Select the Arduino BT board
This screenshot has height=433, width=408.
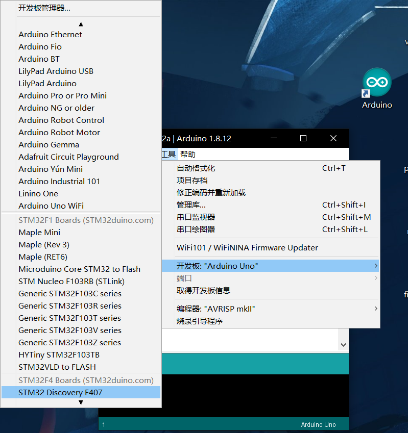click(81, 59)
